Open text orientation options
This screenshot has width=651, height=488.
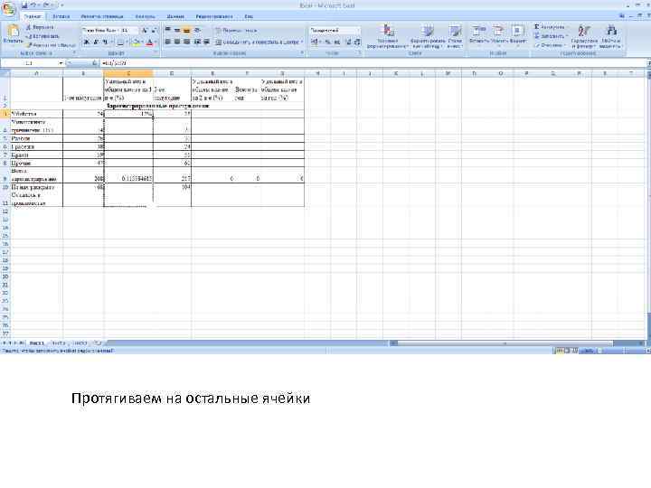(x=198, y=31)
